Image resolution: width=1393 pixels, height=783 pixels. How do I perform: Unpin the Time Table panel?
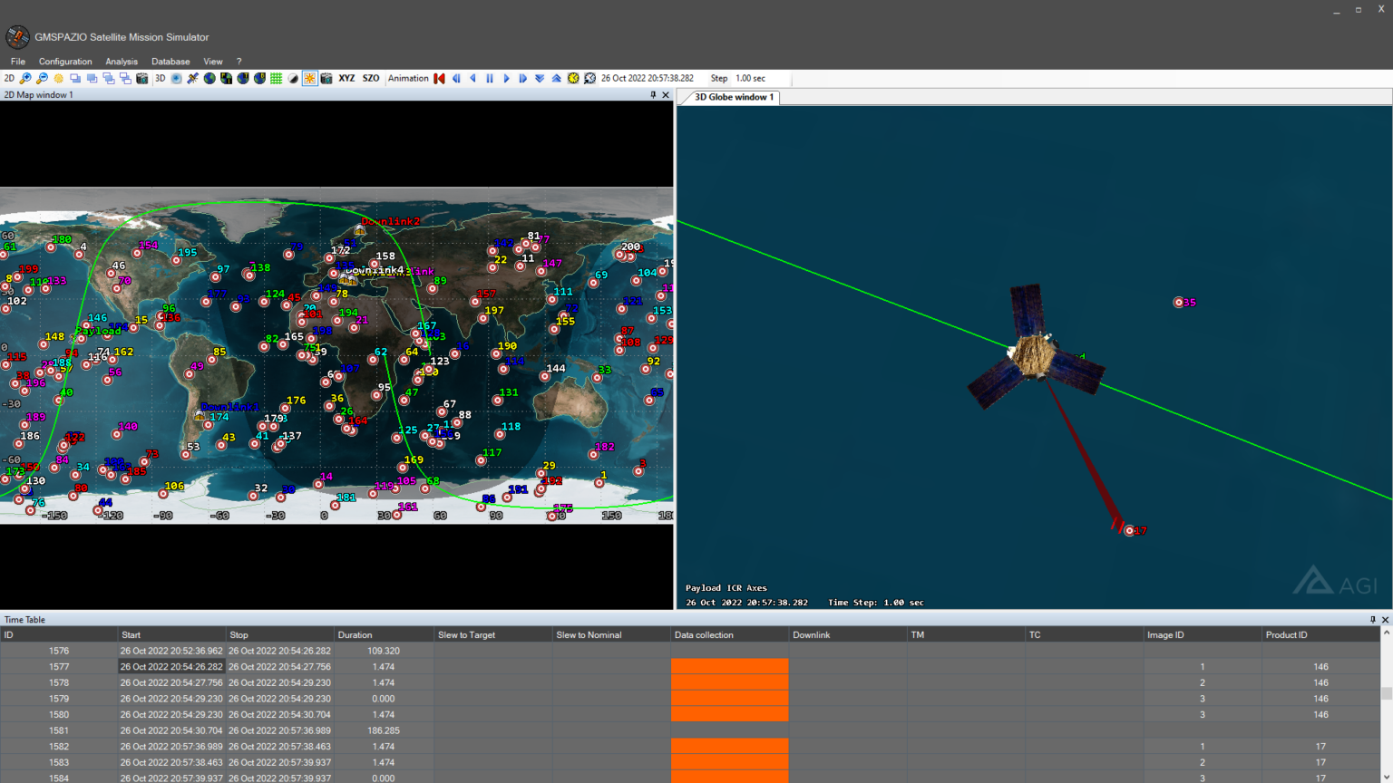(x=1371, y=619)
